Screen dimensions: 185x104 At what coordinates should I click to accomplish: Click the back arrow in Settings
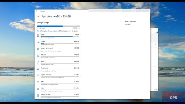tap(37, 11)
